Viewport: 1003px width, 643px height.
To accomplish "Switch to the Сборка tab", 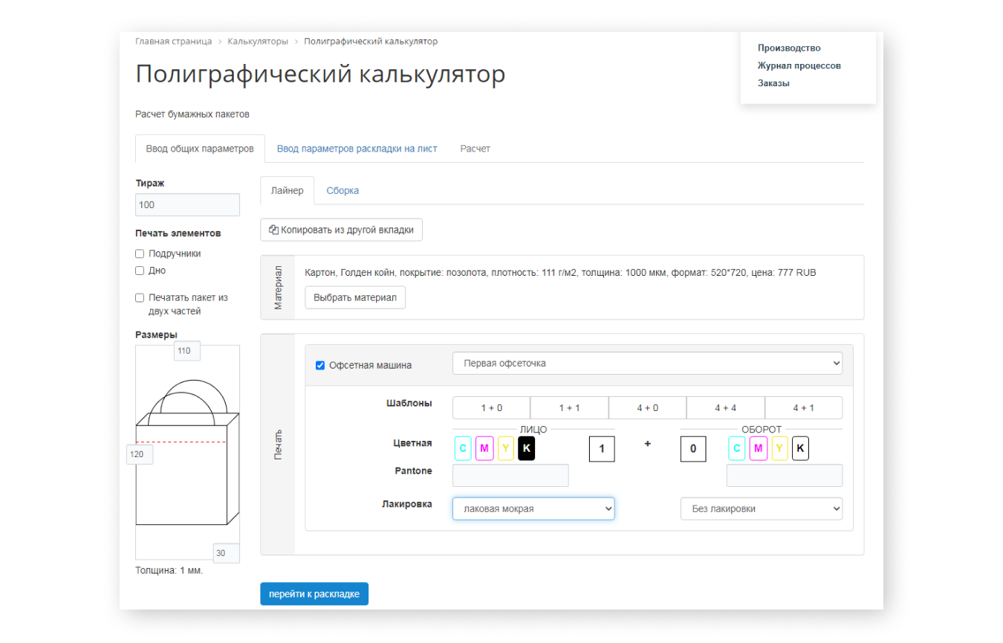I will click(343, 190).
